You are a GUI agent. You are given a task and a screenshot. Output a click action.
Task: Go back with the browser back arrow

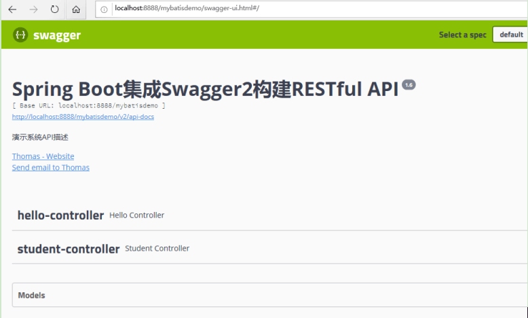pos(12,10)
